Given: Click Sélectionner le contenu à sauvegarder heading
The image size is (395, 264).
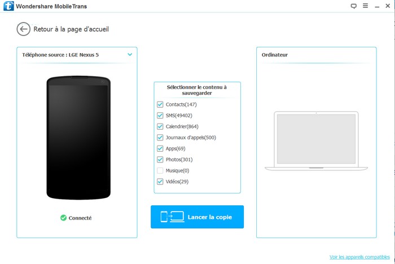Looking at the screenshot, I should pos(197,90).
